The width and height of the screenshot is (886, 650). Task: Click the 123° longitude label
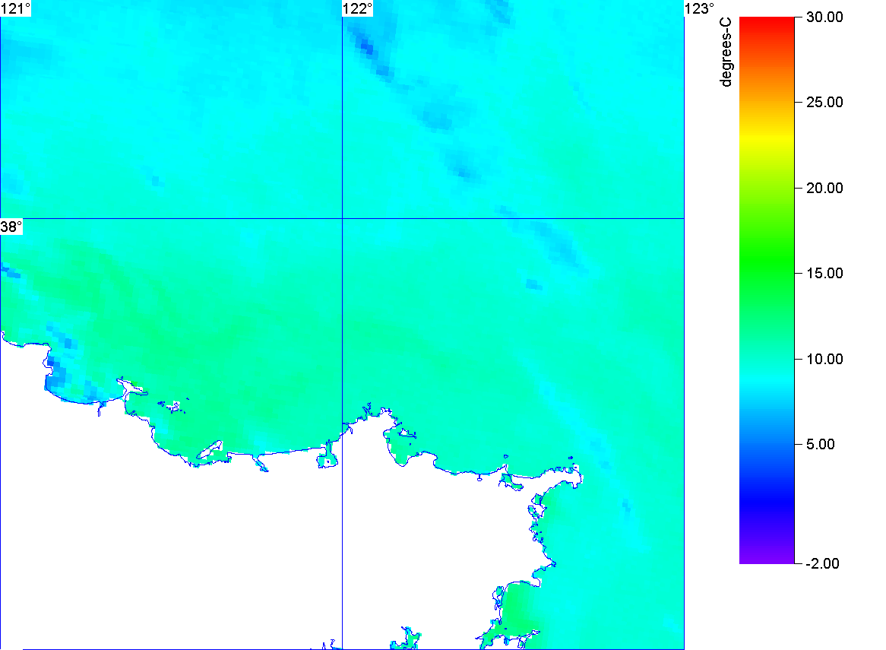[699, 8]
